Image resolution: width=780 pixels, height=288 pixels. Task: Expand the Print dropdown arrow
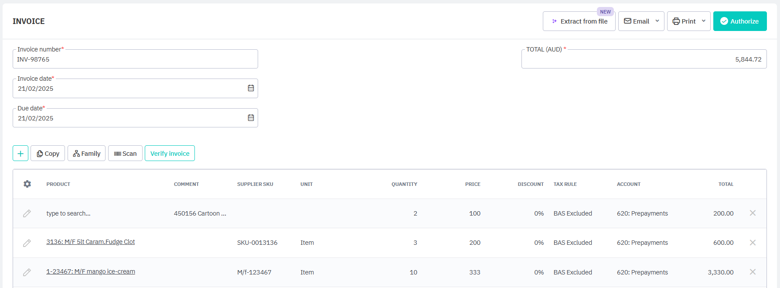(703, 21)
